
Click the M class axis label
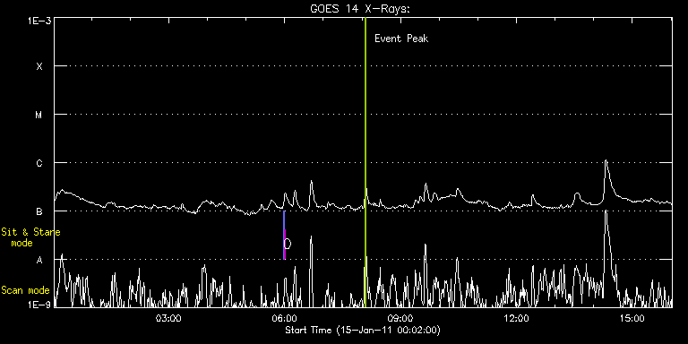click(39, 115)
